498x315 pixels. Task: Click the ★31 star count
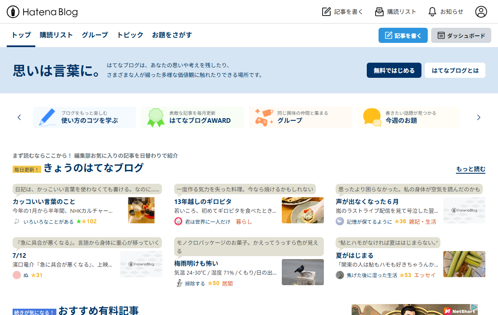click(37, 275)
